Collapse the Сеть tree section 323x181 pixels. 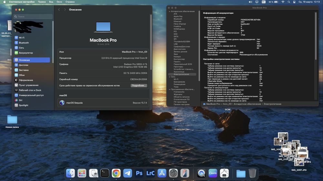point(170,77)
